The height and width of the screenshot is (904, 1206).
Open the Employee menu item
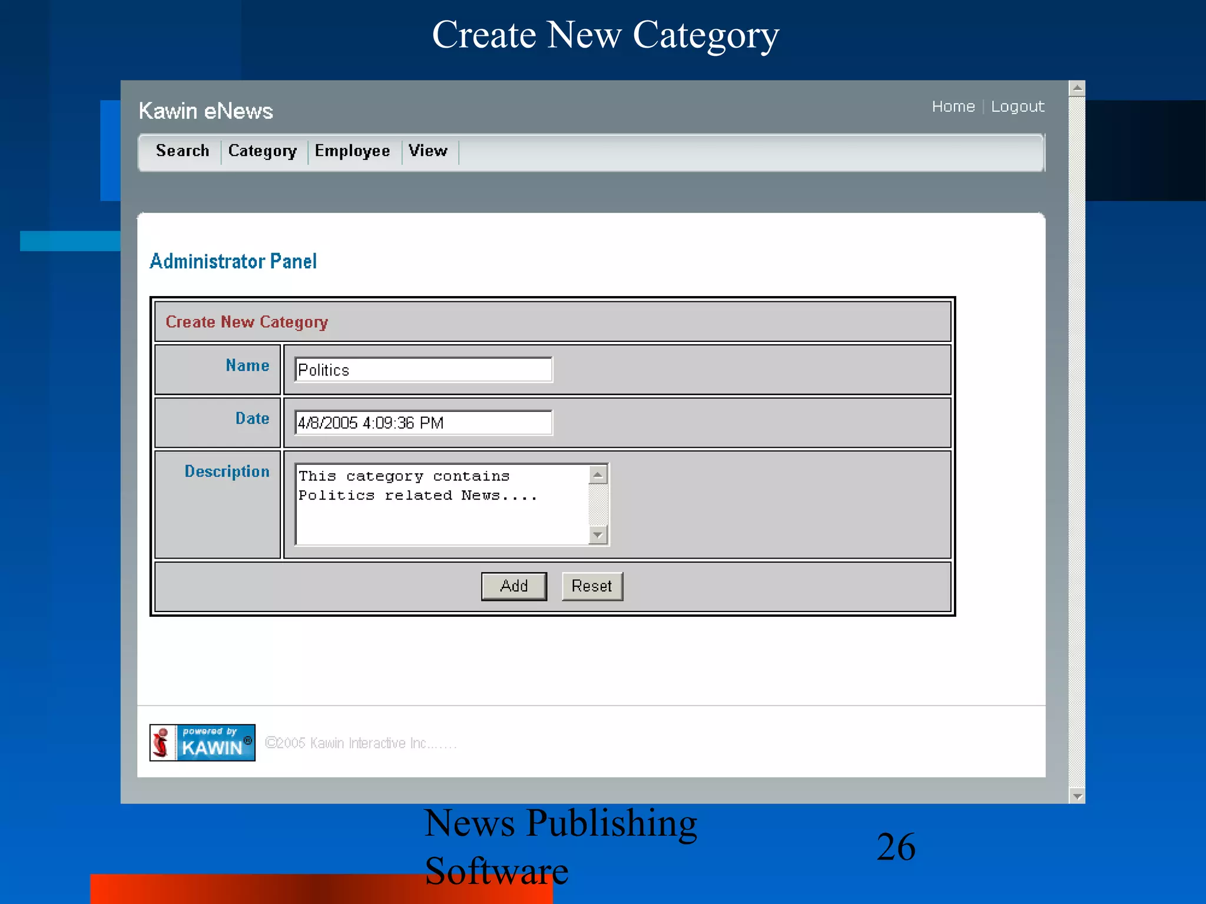[352, 151]
